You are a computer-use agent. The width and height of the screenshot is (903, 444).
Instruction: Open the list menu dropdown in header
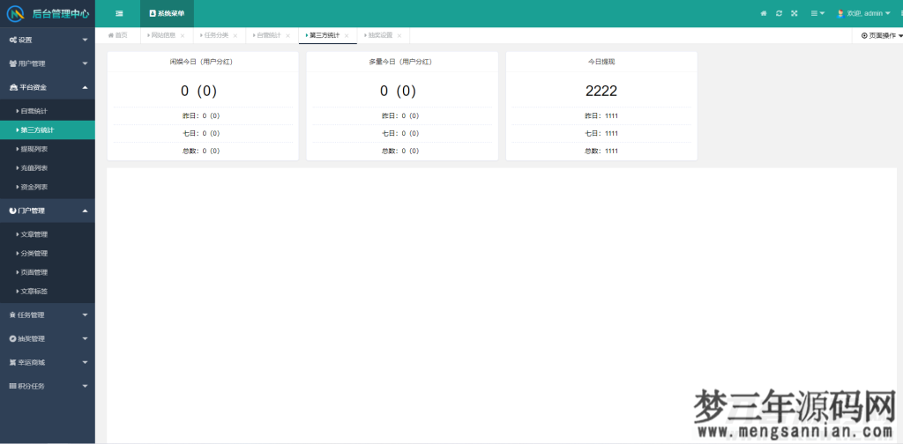point(817,13)
